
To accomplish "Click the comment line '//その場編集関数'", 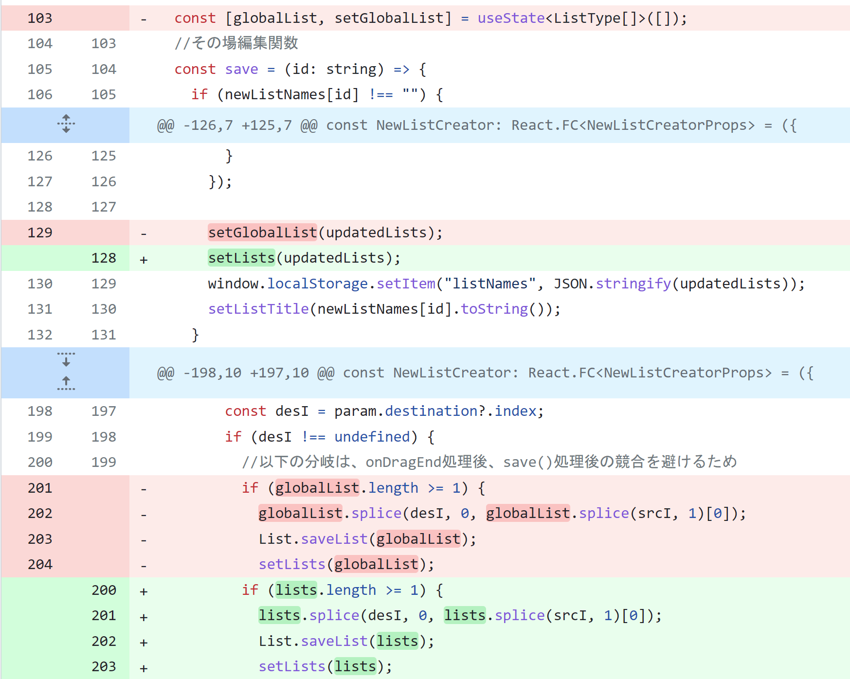I will coord(236,43).
